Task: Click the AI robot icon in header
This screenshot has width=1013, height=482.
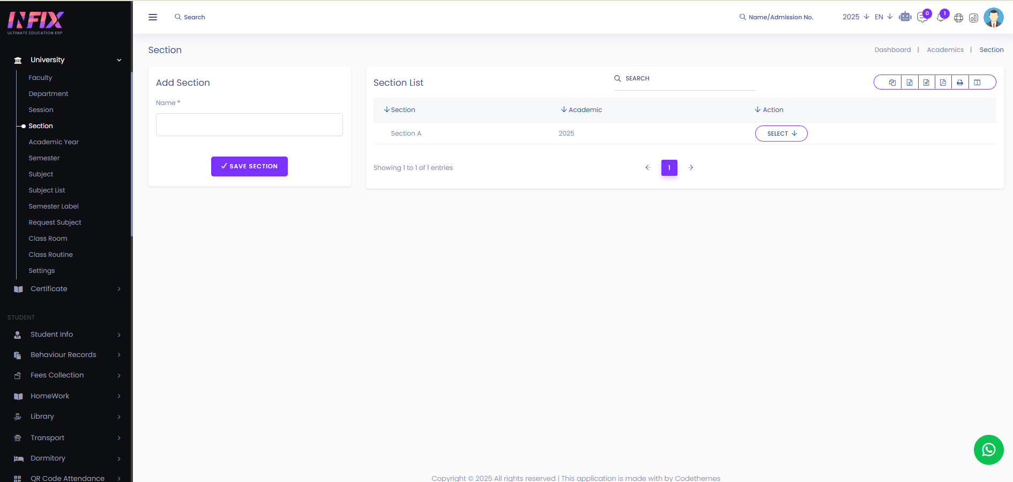Action: tap(905, 17)
